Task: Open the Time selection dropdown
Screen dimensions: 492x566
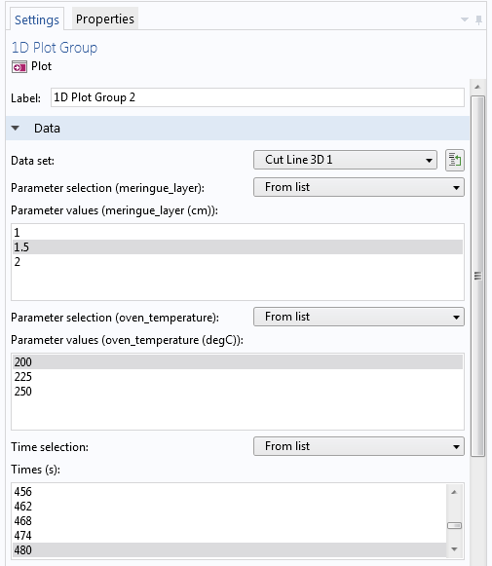Action: pyautogui.click(x=359, y=446)
